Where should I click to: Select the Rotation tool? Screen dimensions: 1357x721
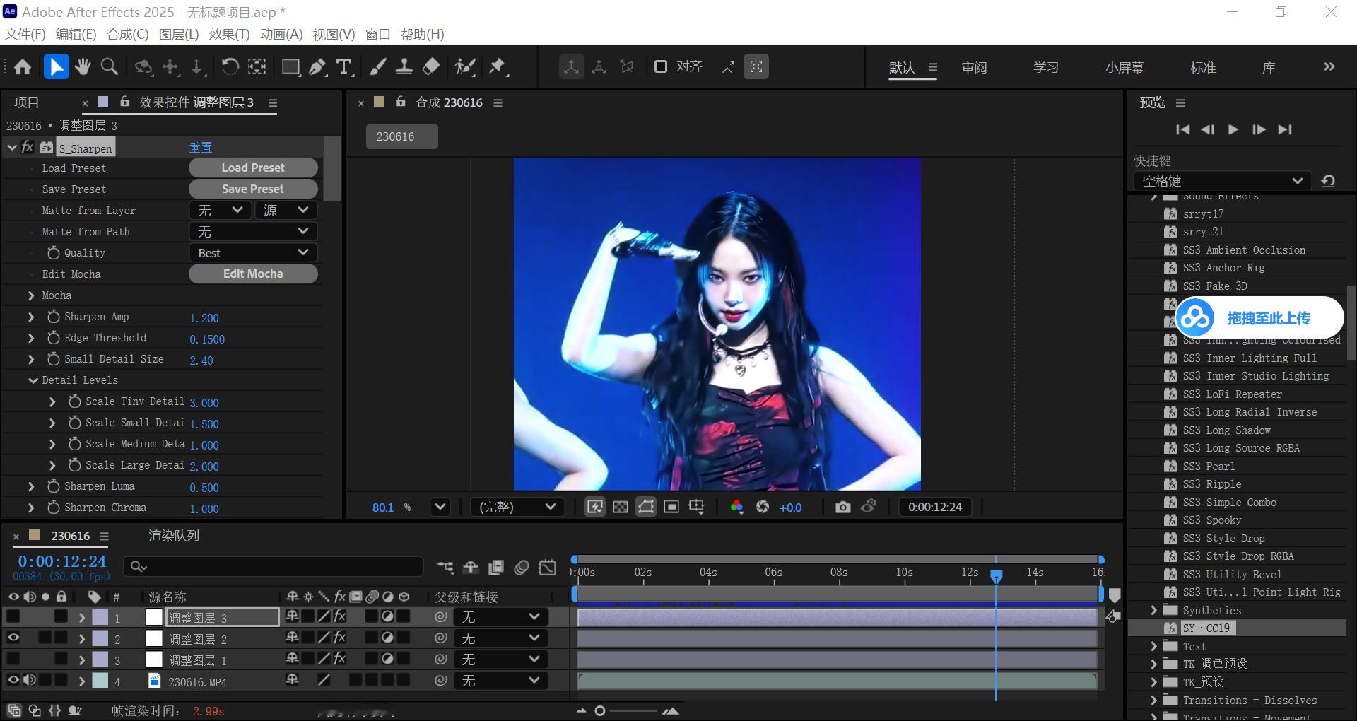[x=230, y=67]
